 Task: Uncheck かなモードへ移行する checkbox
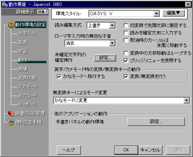pyautogui.click(x=59, y=76)
